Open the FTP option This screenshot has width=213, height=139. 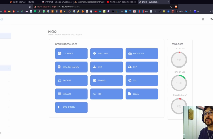pos(142,67)
